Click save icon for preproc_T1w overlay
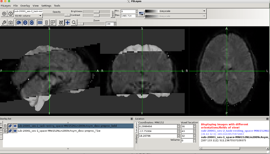The image size is (270, 154). (5, 131)
